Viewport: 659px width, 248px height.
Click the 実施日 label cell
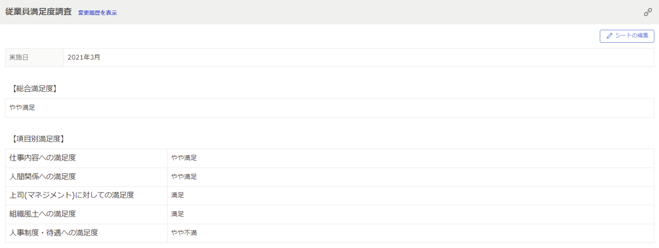34,58
